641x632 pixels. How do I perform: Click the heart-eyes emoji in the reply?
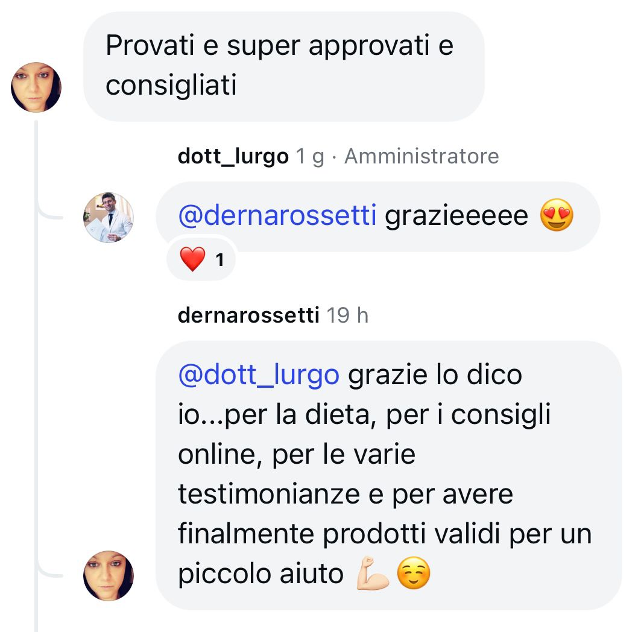[557, 215]
